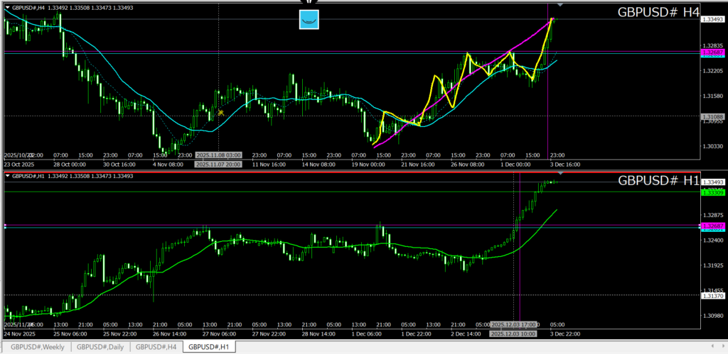Viewport: 728px width, 354px height.
Task: Click the 1.33493 current price label on H4
Action: tap(712, 20)
